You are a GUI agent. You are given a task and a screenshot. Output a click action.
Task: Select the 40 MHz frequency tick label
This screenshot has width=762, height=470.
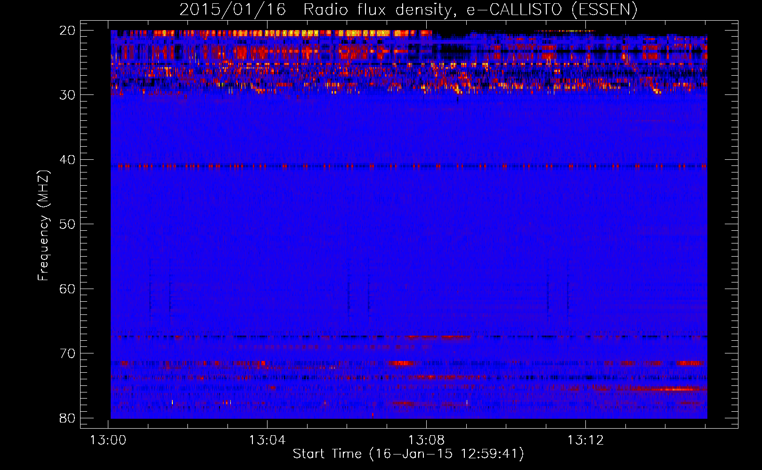point(68,160)
